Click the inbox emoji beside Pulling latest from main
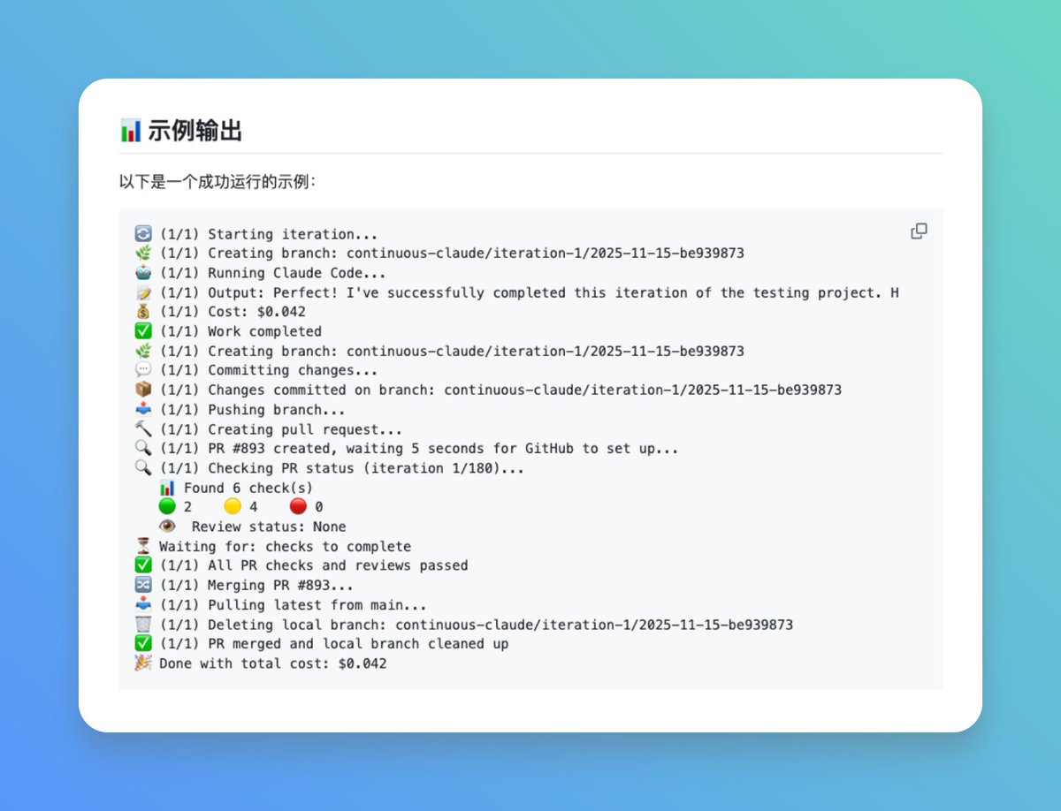Screen dimensions: 1061x811 (x=143, y=605)
